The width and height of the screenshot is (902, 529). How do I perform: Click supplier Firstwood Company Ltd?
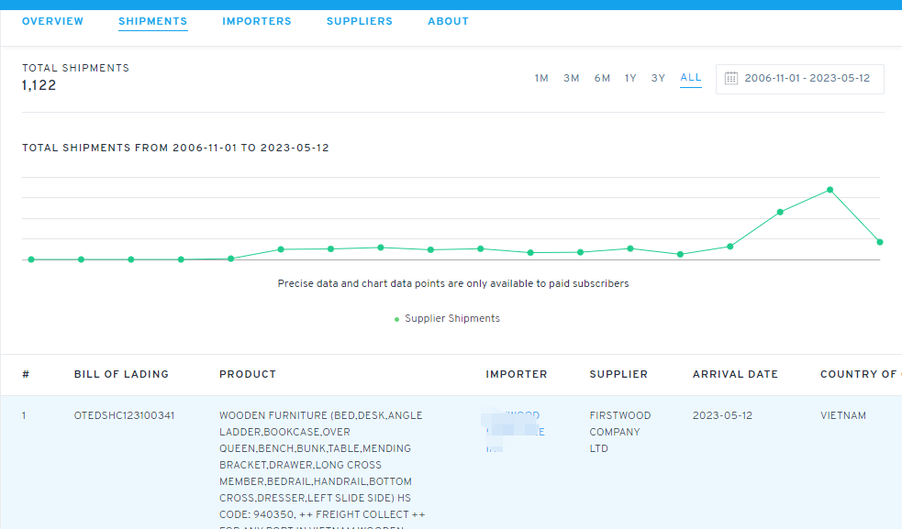620,432
